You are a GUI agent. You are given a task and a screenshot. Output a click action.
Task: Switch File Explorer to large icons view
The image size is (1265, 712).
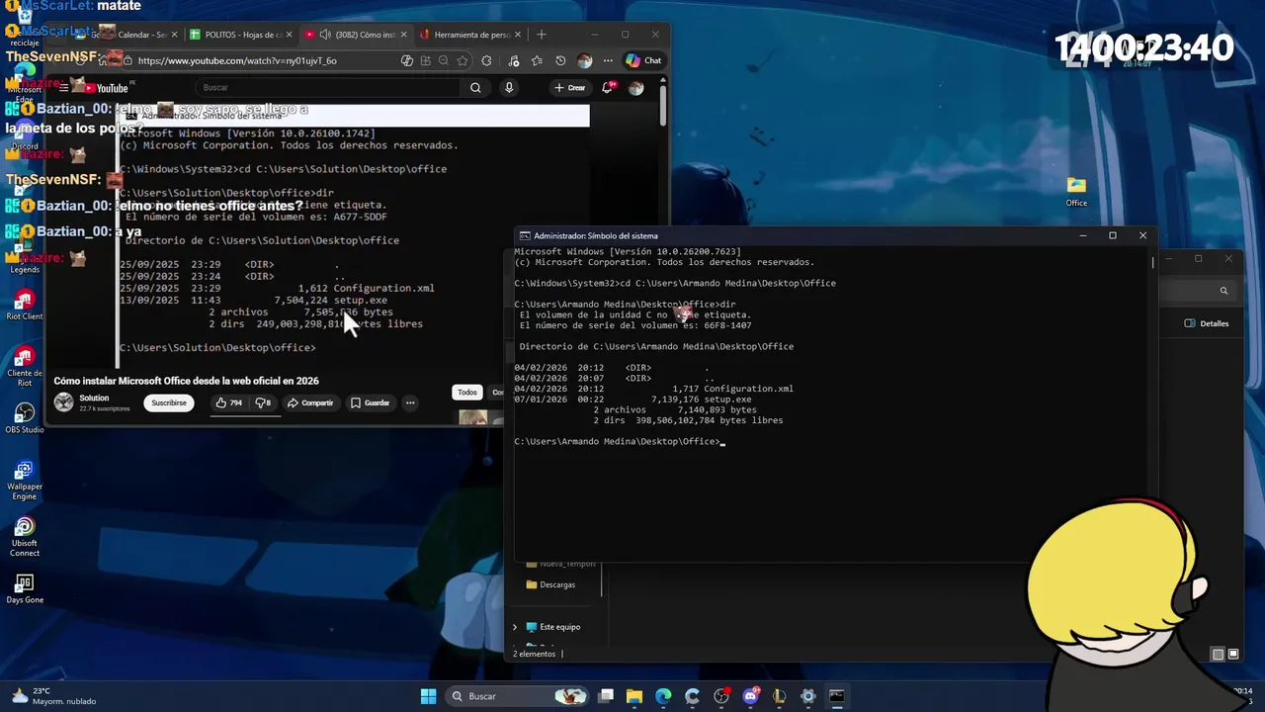[1232, 654]
